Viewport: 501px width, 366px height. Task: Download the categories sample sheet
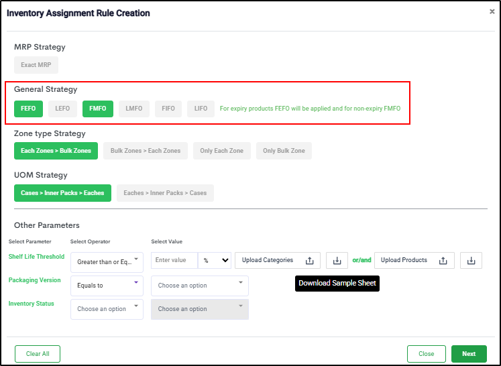[x=337, y=261]
